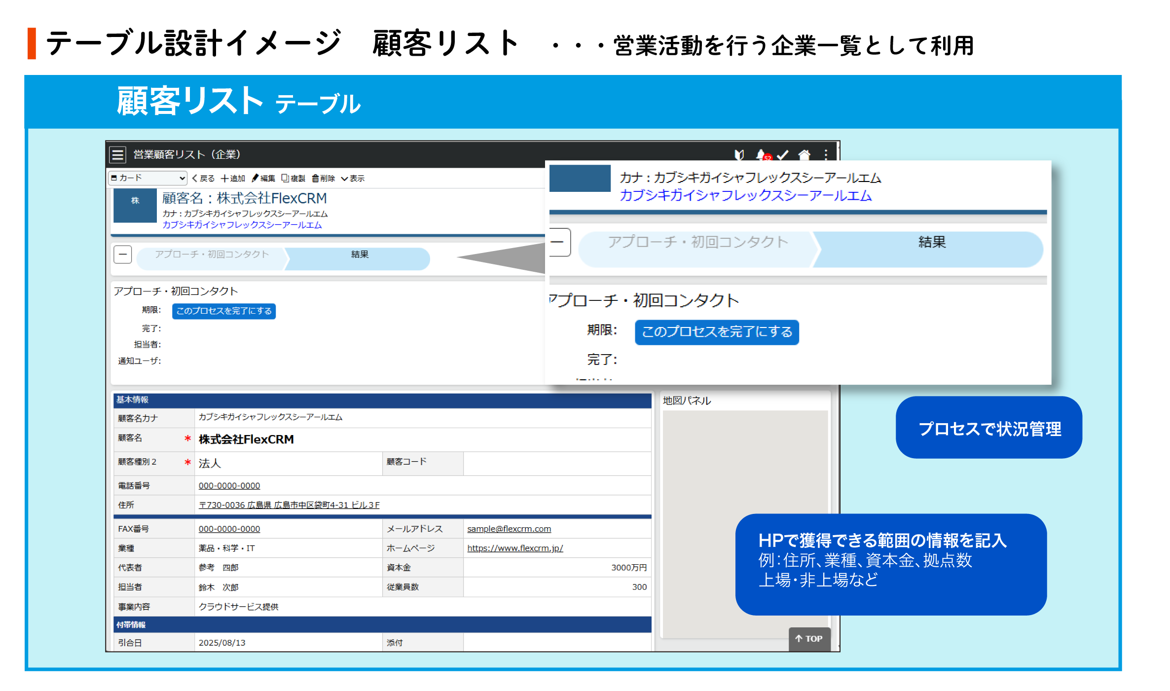Click the 複製 duplicate tool

[x=293, y=178]
